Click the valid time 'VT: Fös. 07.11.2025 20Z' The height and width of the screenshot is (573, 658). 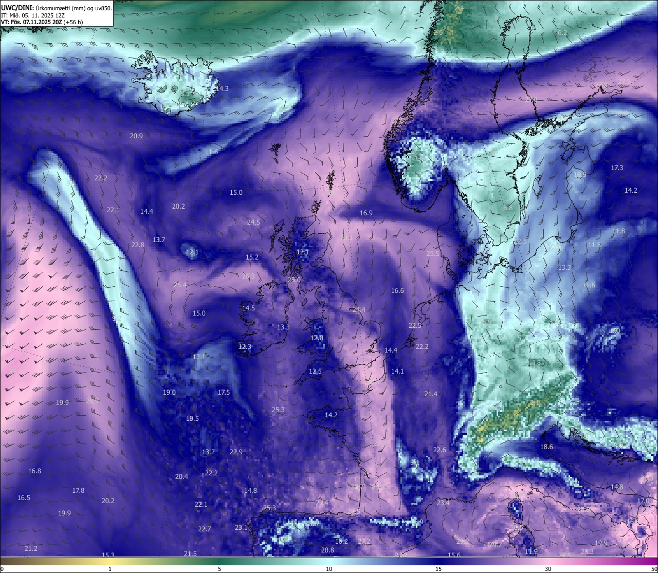click(31, 23)
